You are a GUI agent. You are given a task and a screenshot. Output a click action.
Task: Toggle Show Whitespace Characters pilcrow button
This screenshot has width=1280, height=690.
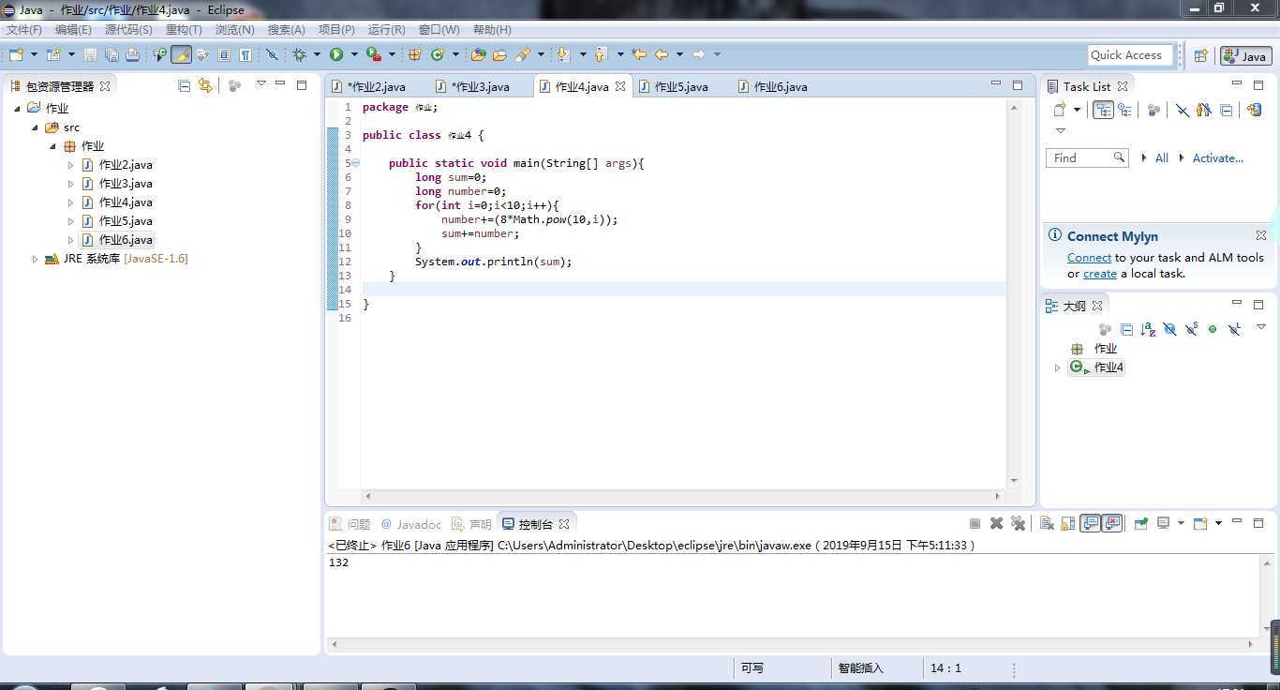(x=245, y=55)
